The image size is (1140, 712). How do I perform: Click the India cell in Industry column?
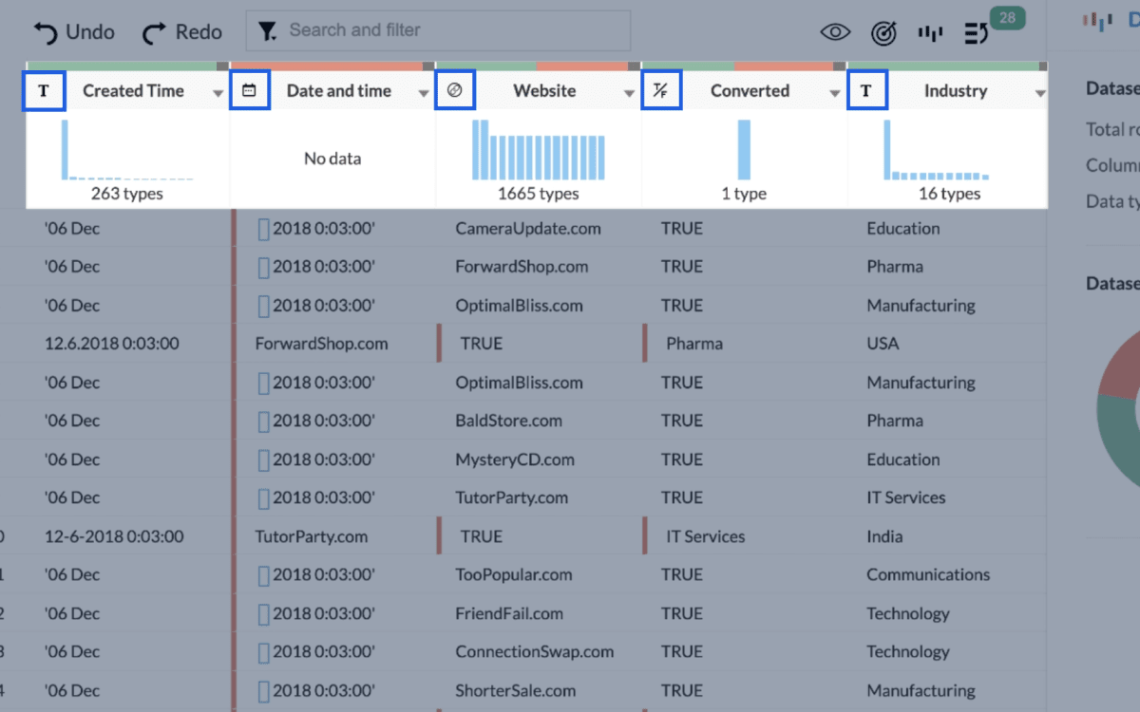pos(884,536)
